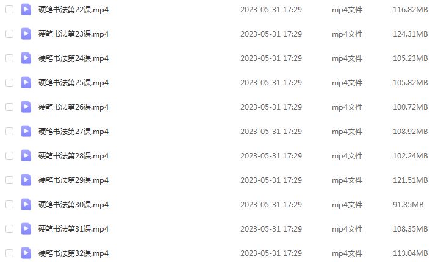Click the 124.31MB file size entry
This screenshot has width=438, height=262.
coord(411,34)
